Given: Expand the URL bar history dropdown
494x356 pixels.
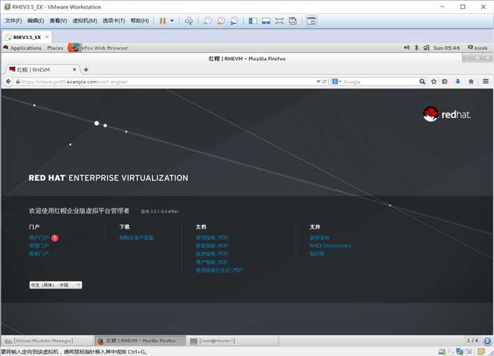Looking at the screenshot, I should (318, 82).
